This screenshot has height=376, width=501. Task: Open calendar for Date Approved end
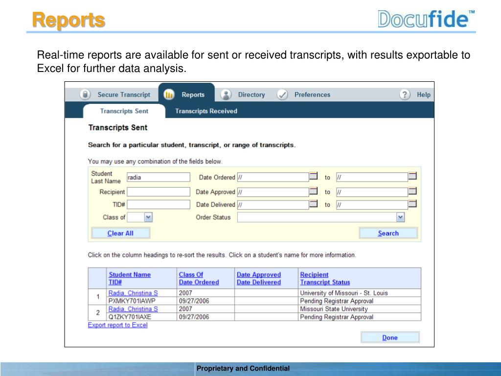click(412, 191)
